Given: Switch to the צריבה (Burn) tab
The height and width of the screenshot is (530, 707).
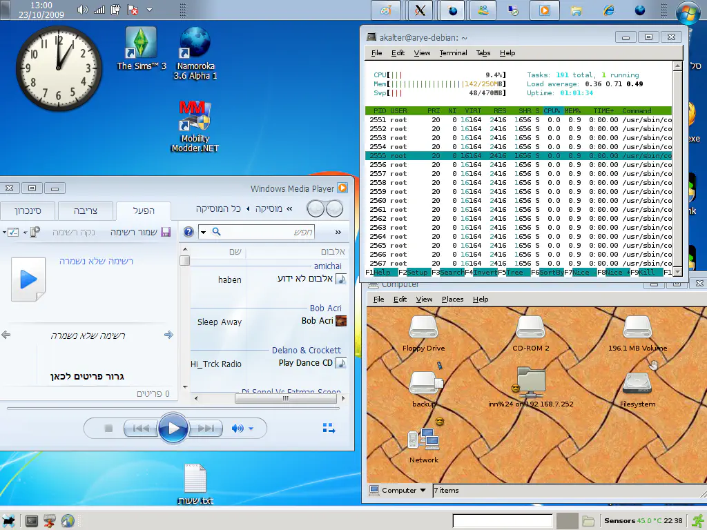Looking at the screenshot, I should 85,210.
